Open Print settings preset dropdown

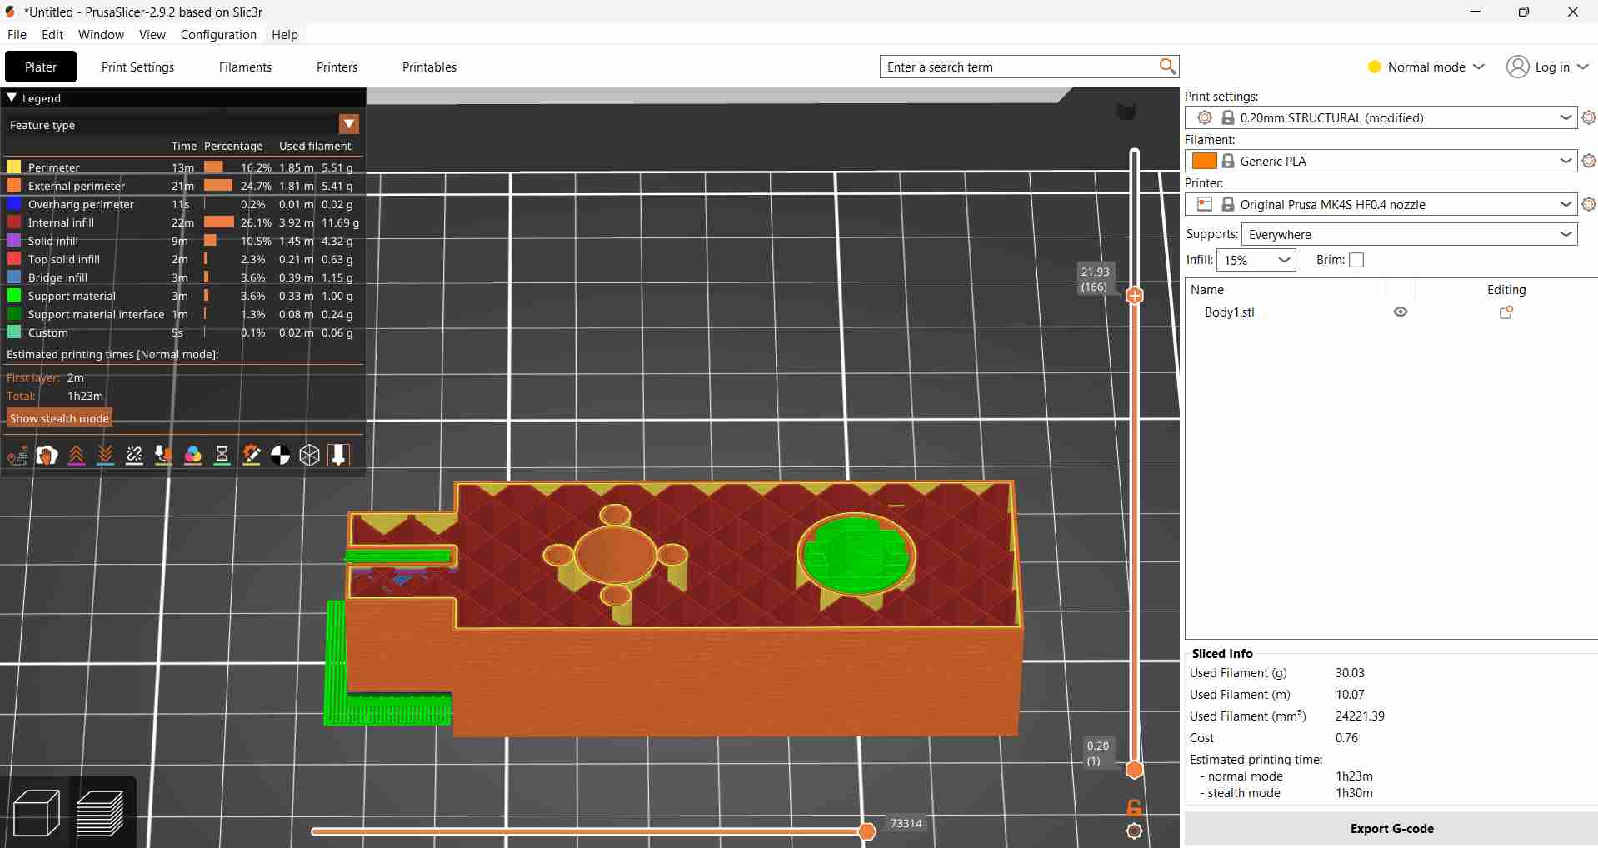point(1381,118)
